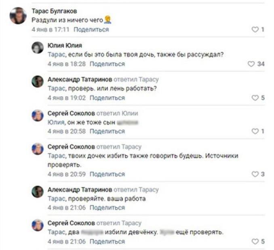This screenshot has width=274, height=250.
Task: Share the comment posted at 18:28
Action: point(107,64)
